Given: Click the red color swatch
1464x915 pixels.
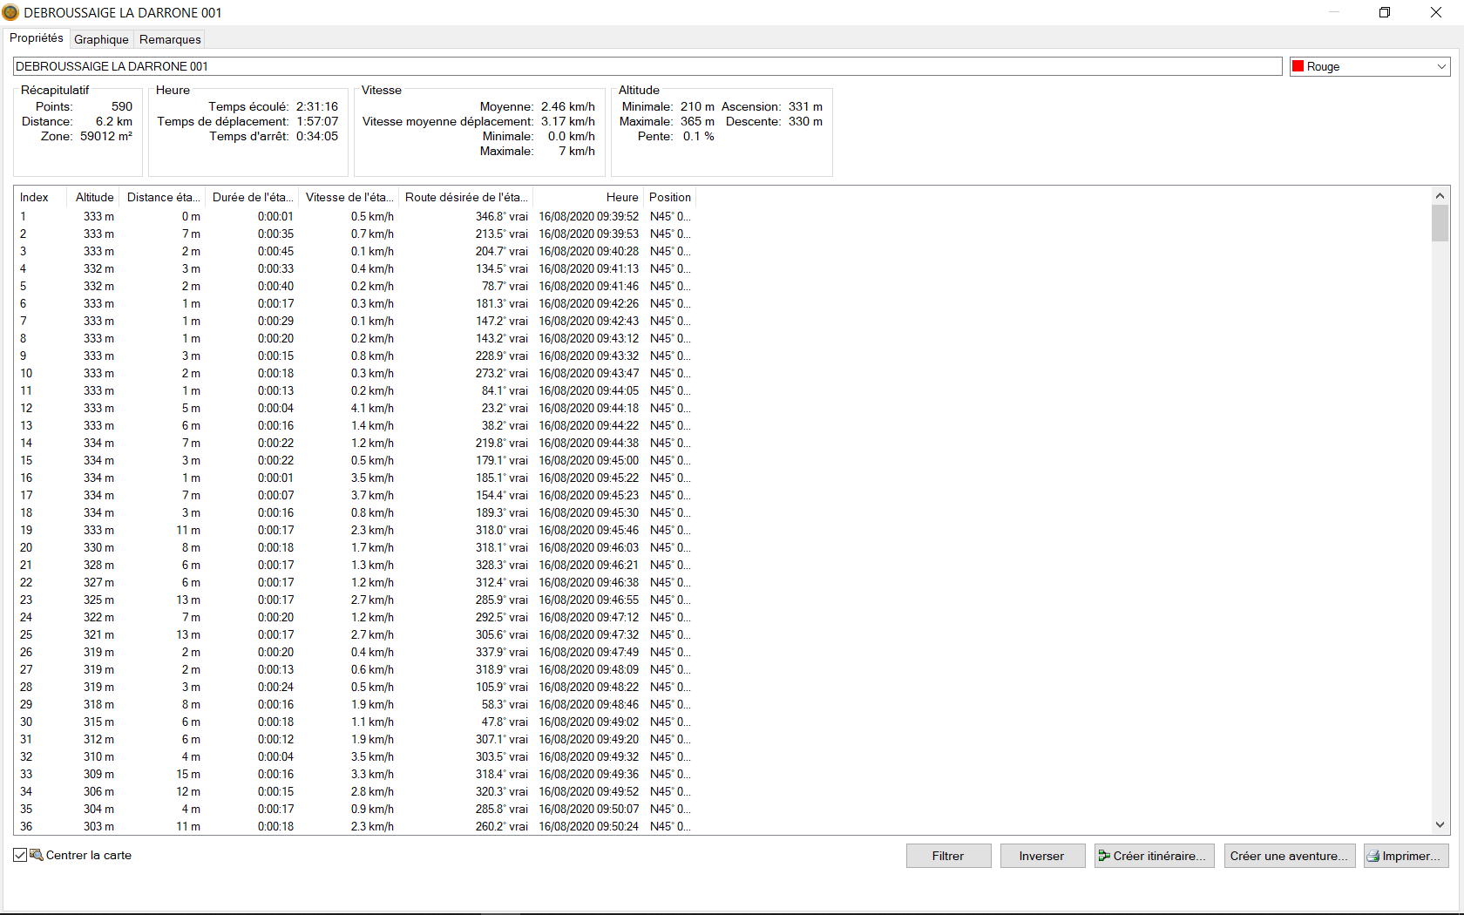Looking at the screenshot, I should (1298, 66).
